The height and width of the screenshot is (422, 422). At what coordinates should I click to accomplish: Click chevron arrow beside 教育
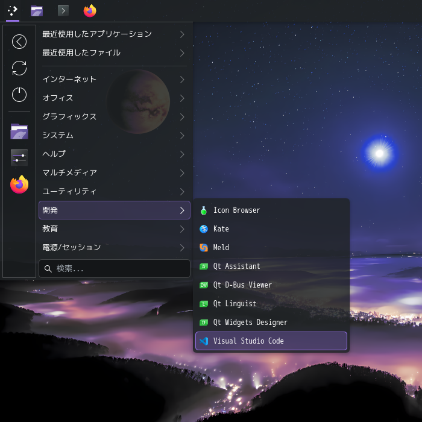(182, 228)
